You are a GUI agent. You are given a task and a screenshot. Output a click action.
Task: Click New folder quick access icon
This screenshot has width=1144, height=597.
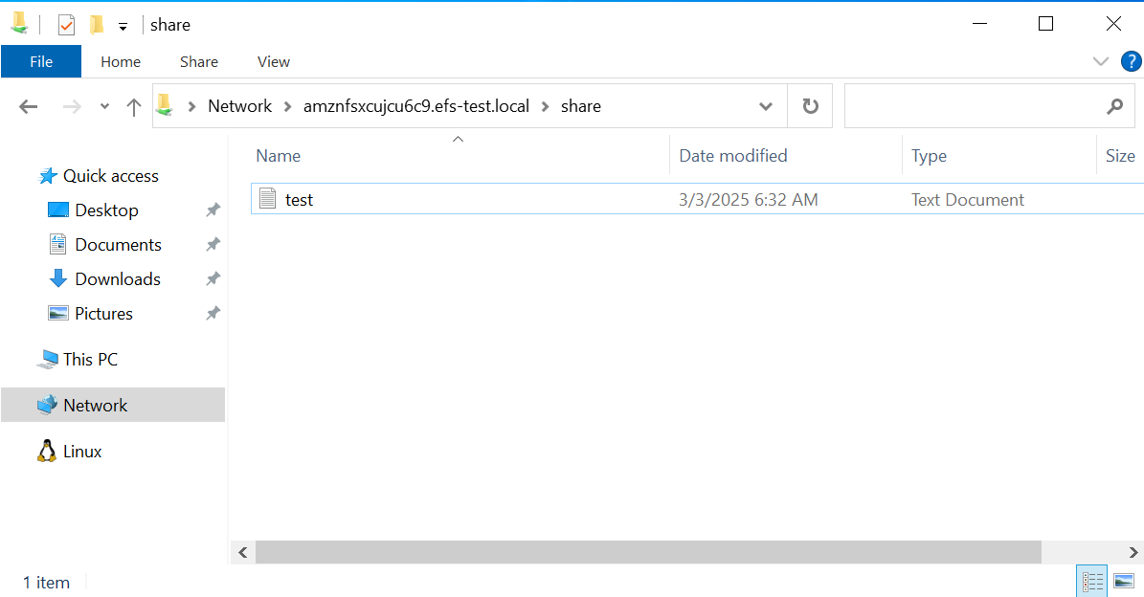[97, 25]
